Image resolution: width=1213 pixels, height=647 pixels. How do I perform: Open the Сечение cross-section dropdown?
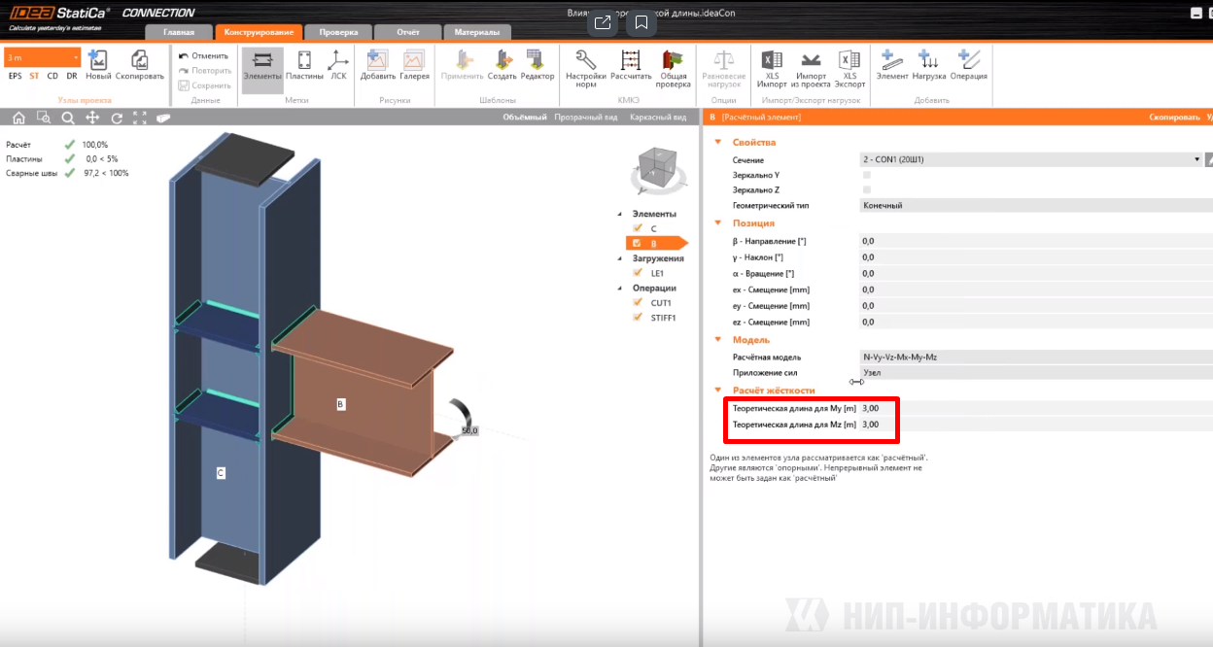[x=1030, y=159]
